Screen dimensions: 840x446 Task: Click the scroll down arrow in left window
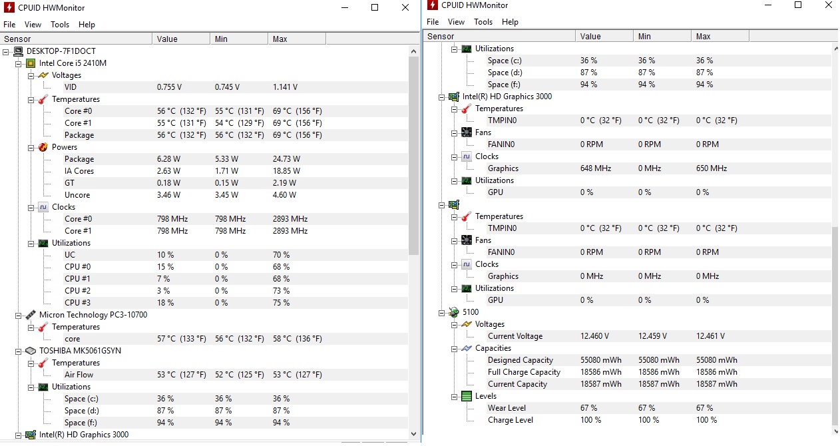click(x=413, y=433)
